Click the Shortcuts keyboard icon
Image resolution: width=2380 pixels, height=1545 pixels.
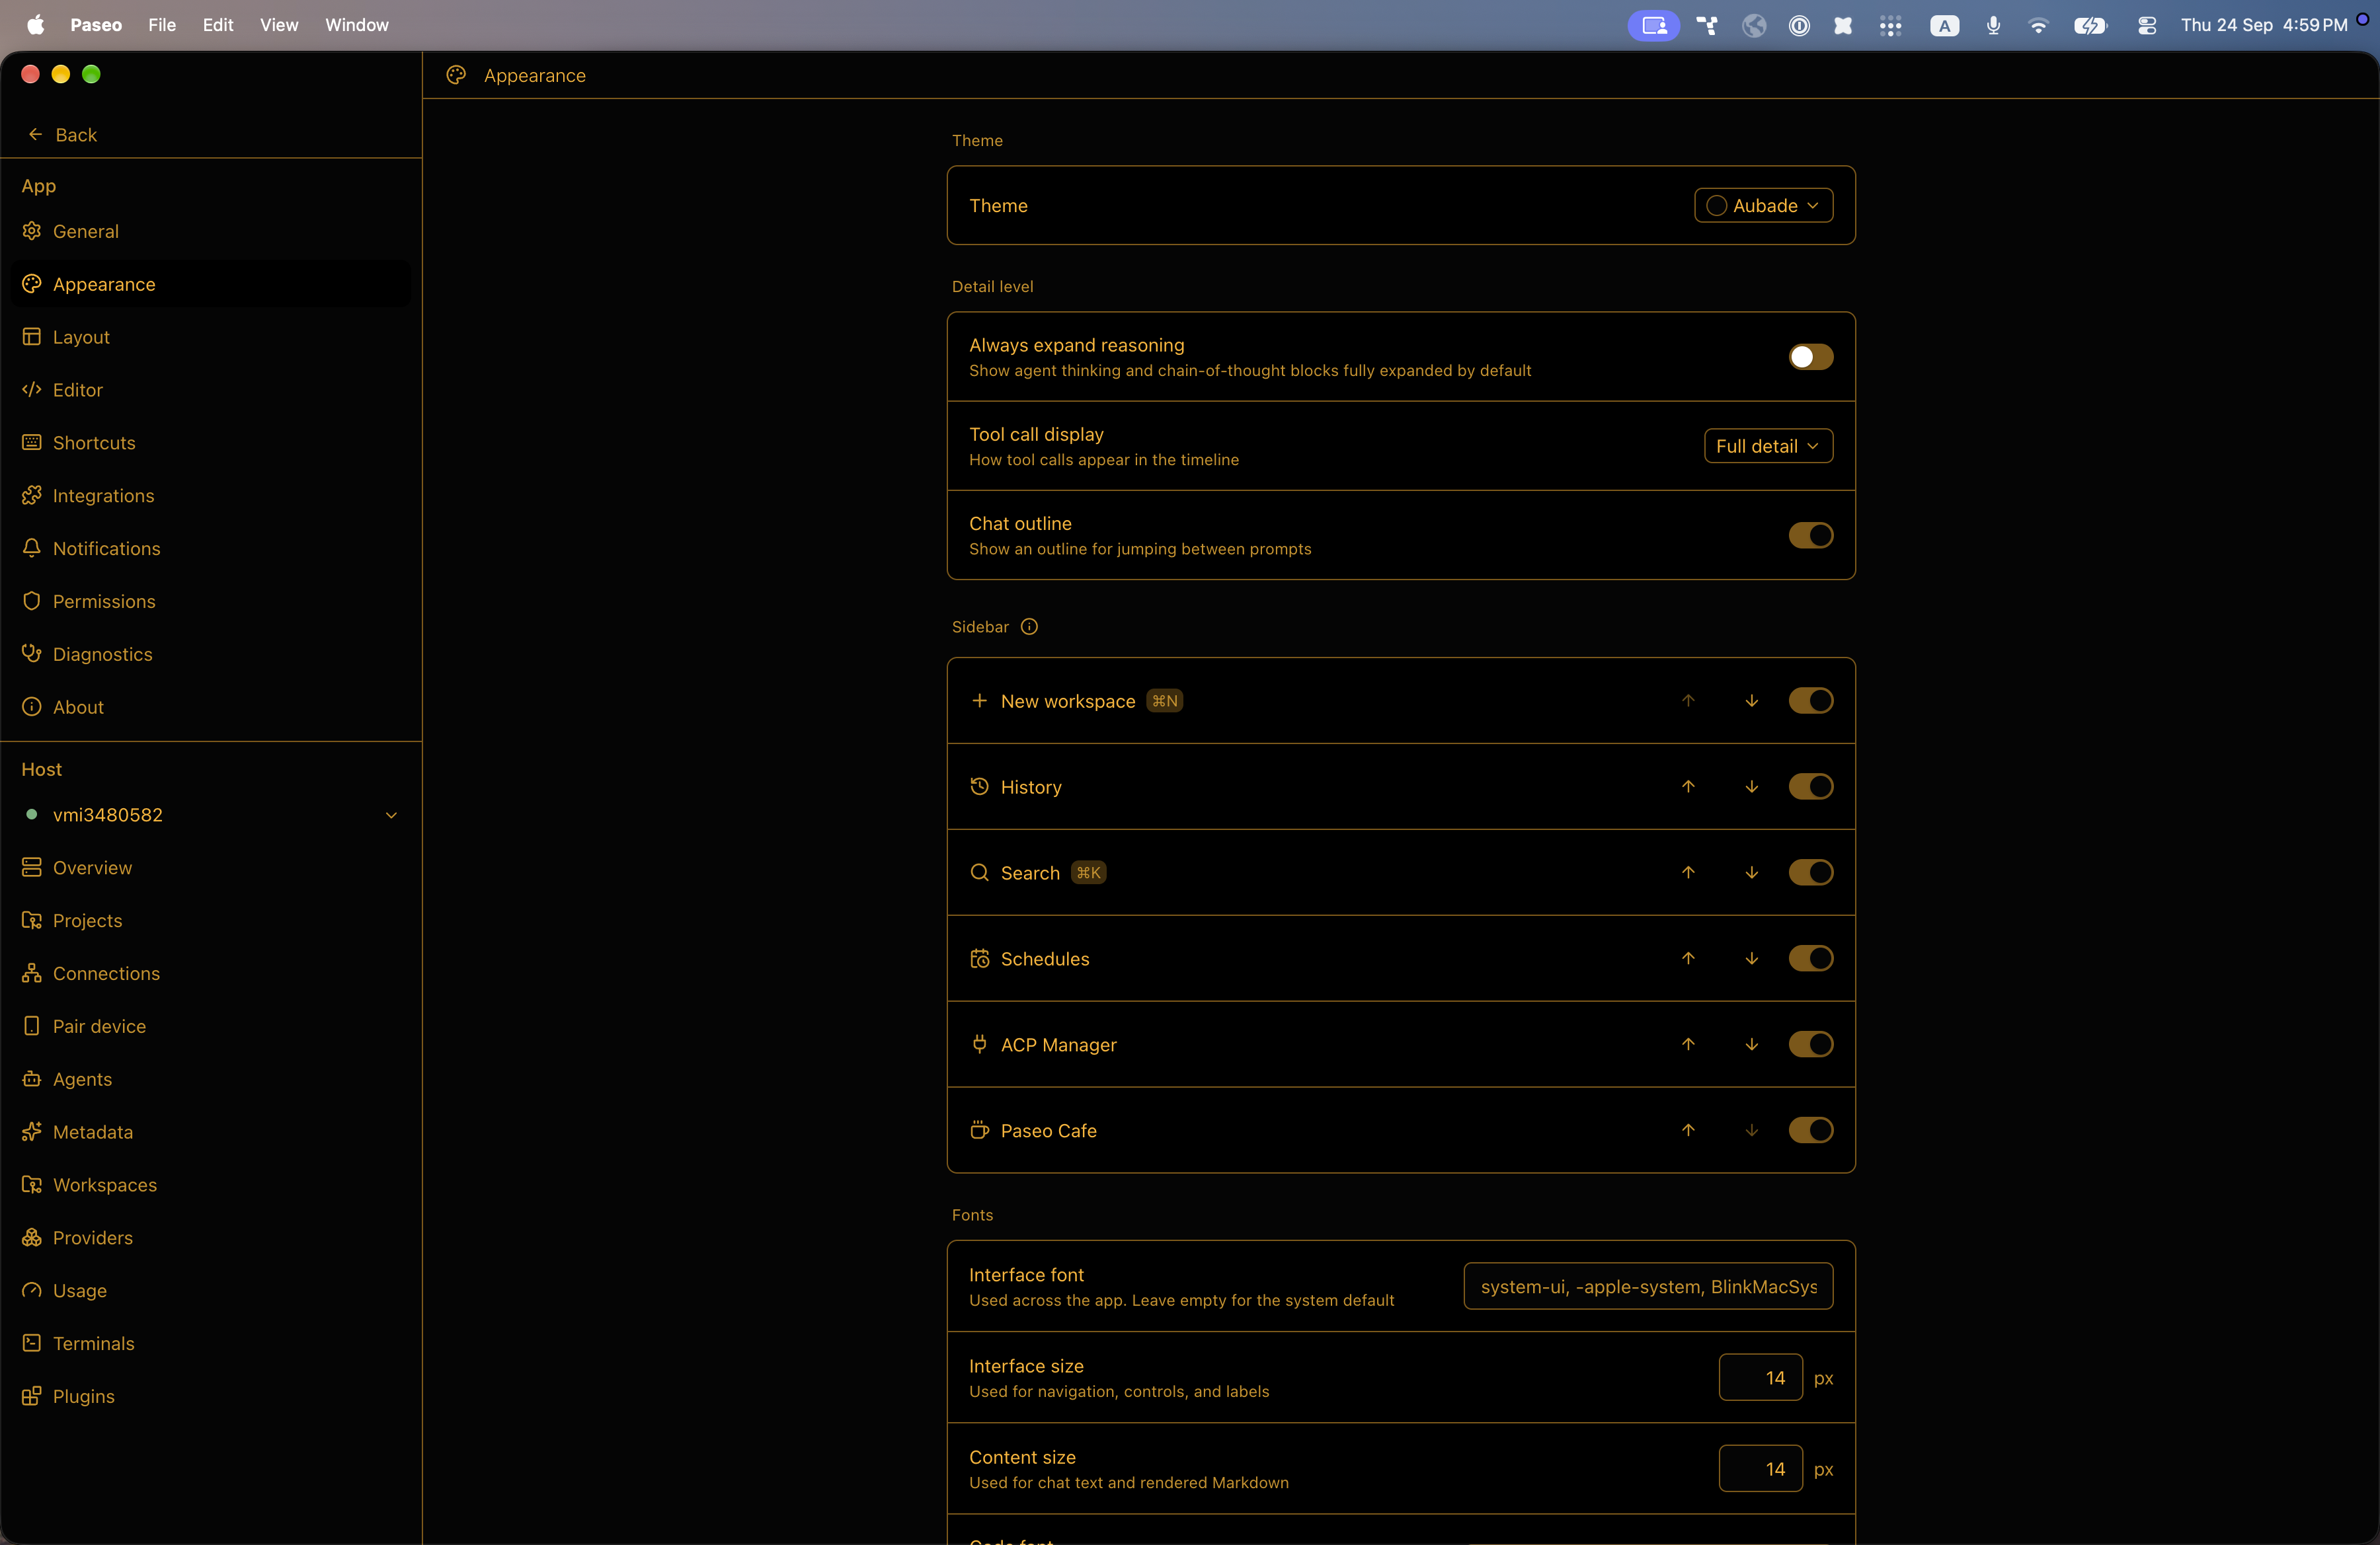(32, 443)
